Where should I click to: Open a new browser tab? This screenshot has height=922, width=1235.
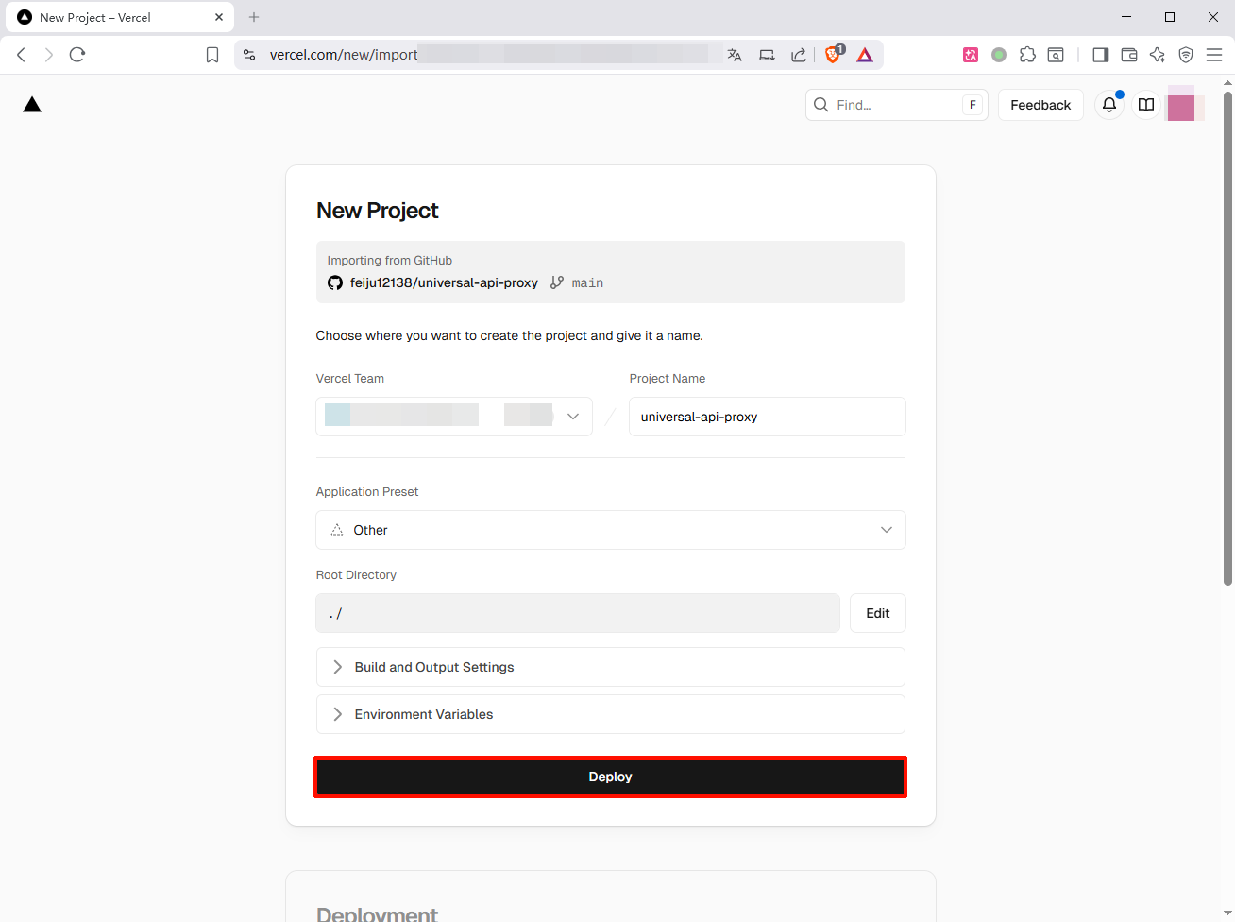tap(254, 17)
